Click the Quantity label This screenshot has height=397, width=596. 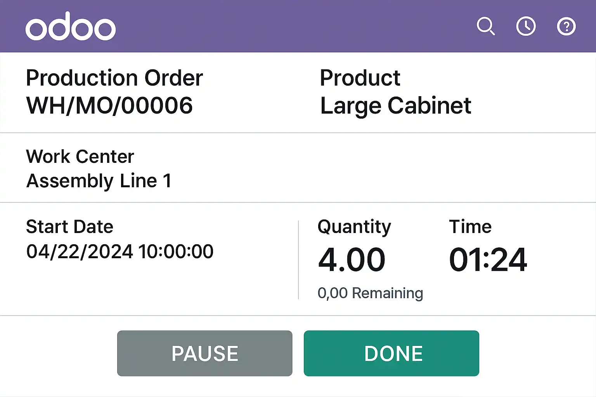tap(354, 227)
